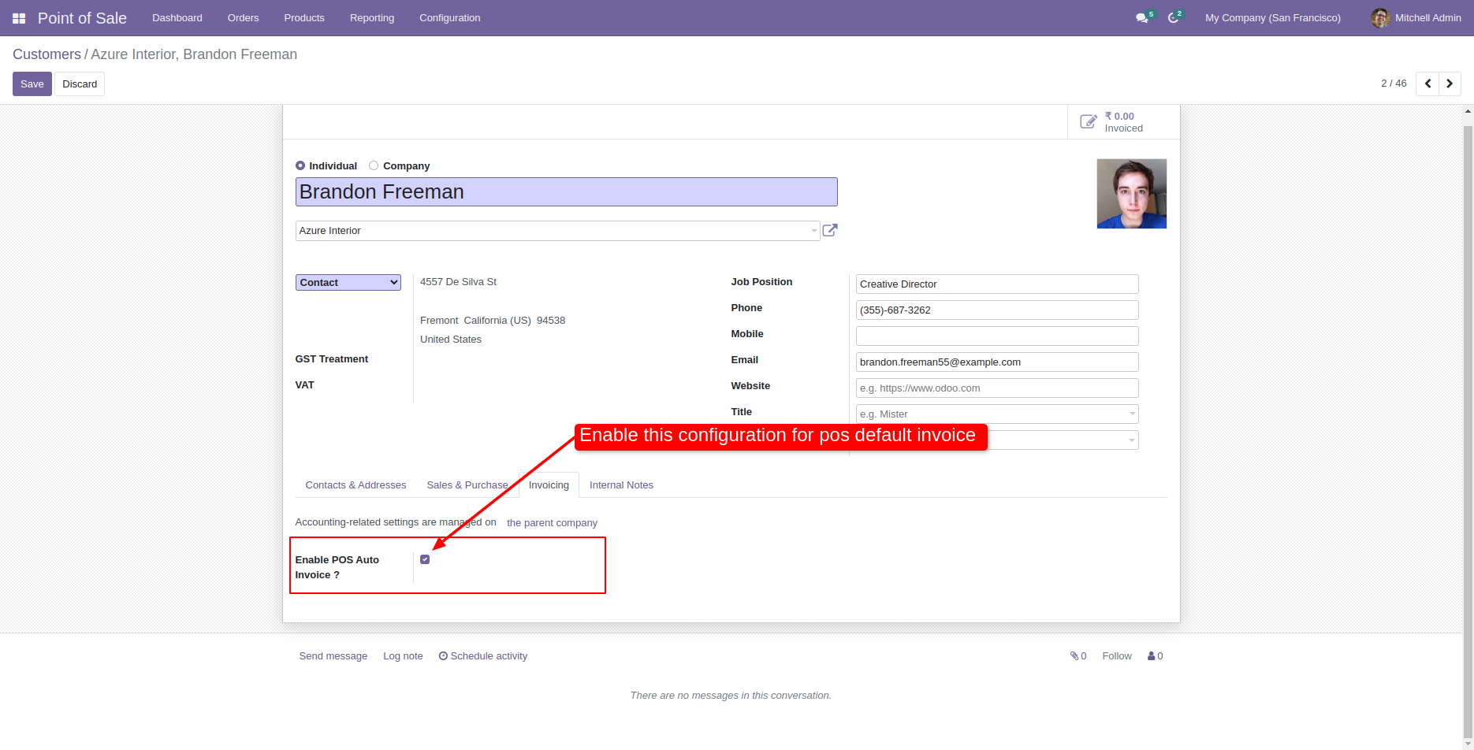The image size is (1474, 750).
Task: Click the Job Position input field
Action: pyautogui.click(x=997, y=284)
